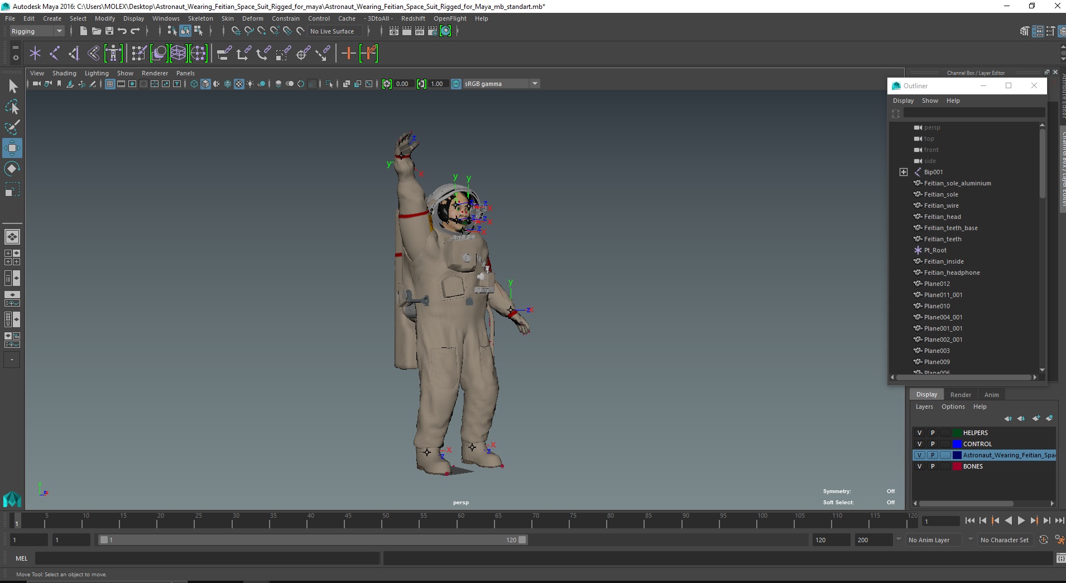Click the Save Scene disk icon
Viewport: 1066px width, 583px height.
[x=109, y=31]
